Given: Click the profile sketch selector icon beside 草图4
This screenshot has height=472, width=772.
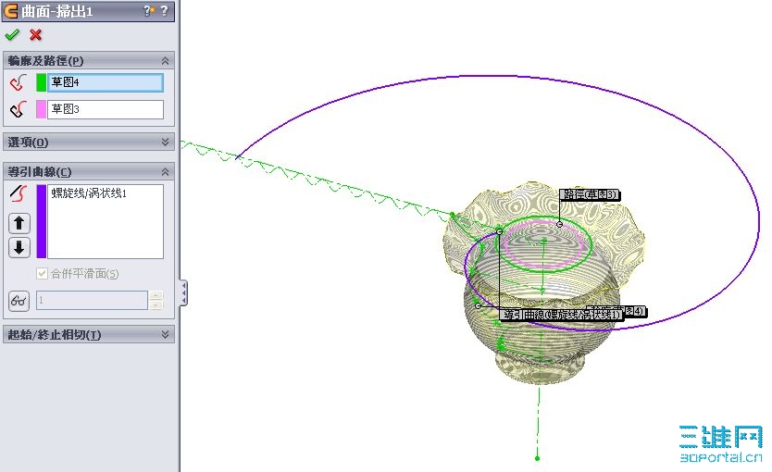Looking at the screenshot, I should pyautogui.click(x=19, y=82).
